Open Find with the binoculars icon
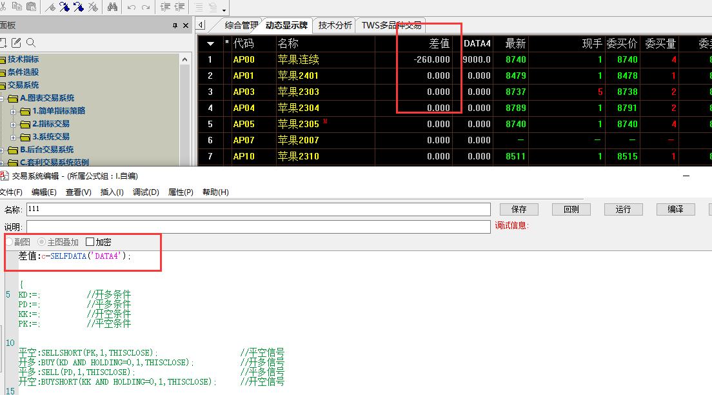 click(x=112, y=7)
